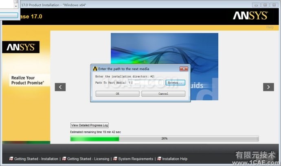Click the Browse... button in the dialog
This screenshot has width=281, height=166.
coord(175,83)
